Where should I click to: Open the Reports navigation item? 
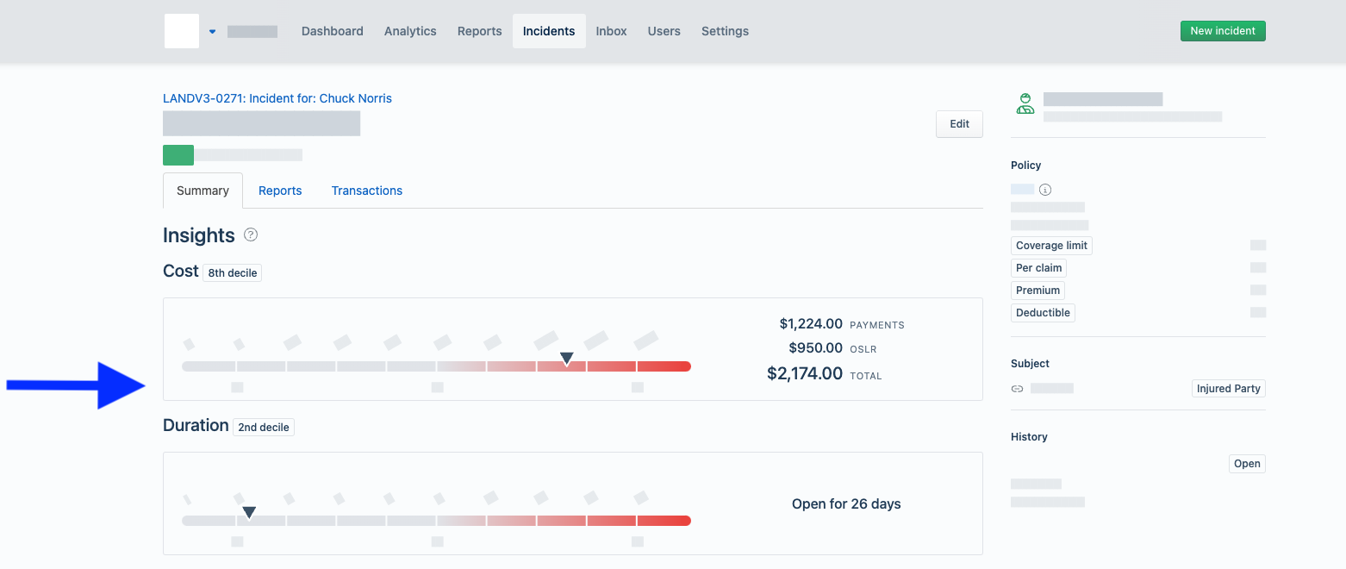pyautogui.click(x=480, y=31)
